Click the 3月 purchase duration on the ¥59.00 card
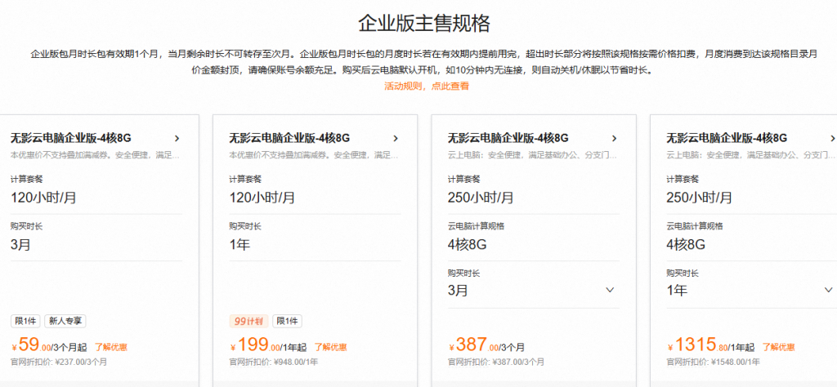 [20, 245]
